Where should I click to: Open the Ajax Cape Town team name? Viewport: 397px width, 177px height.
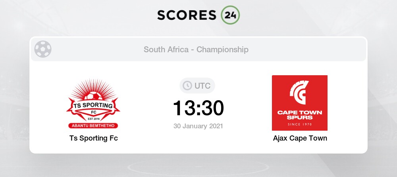[300, 138]
